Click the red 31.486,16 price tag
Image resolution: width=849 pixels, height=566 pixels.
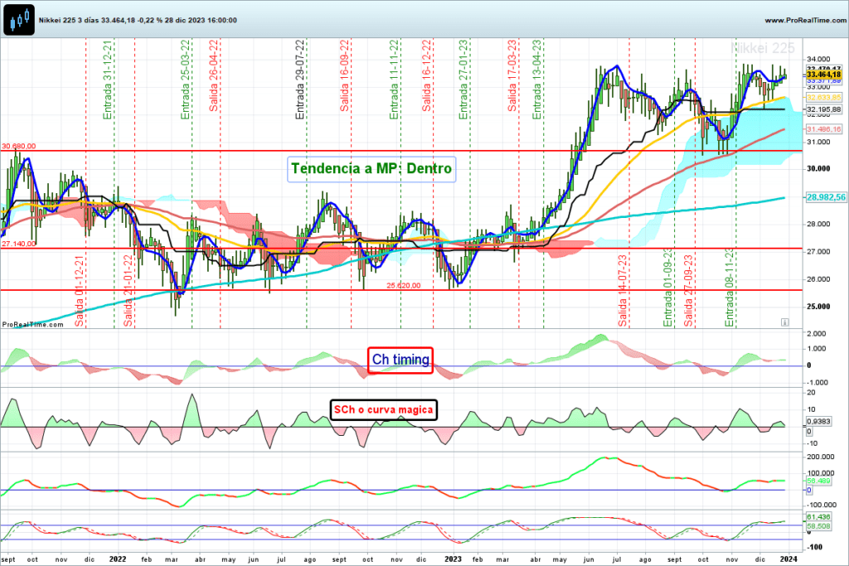(823, 128)
